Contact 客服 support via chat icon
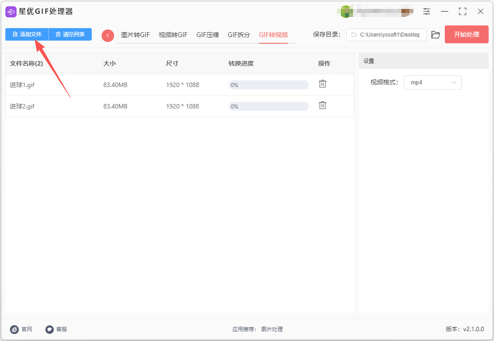The image size is (494, 341). 50,329
